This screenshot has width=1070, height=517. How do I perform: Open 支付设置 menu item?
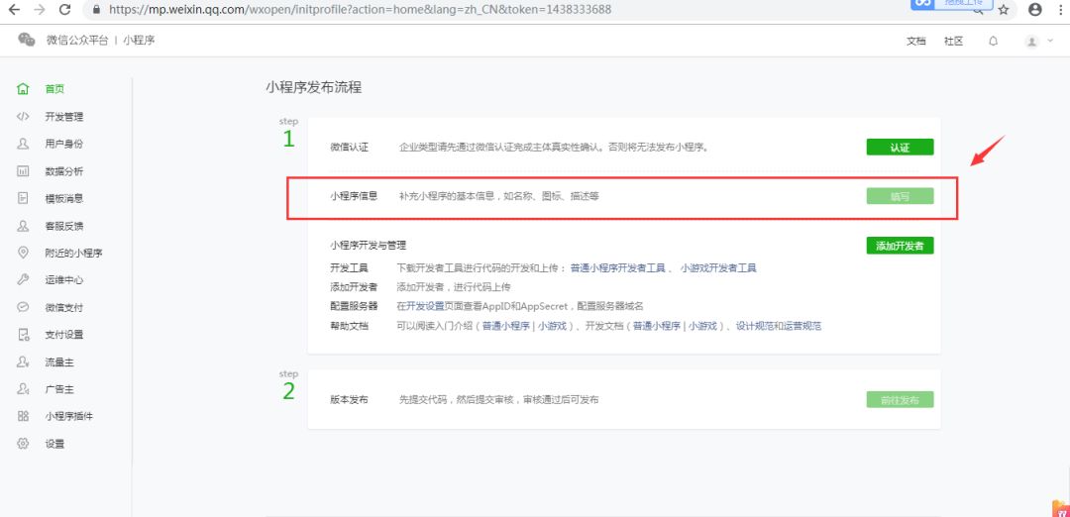pos(64,334)
